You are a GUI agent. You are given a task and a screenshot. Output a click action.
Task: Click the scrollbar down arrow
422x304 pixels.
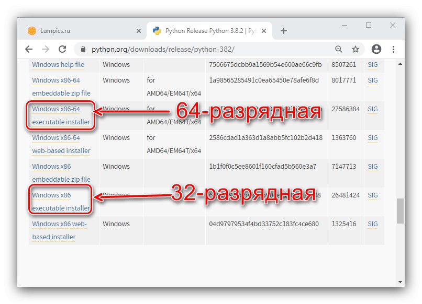pos(400,282)
